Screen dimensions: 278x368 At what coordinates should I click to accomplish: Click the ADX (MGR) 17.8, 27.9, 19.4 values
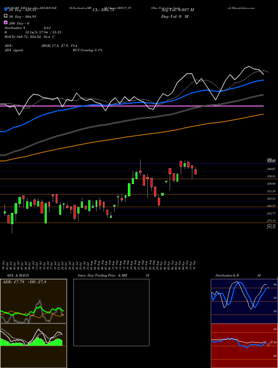59,46
